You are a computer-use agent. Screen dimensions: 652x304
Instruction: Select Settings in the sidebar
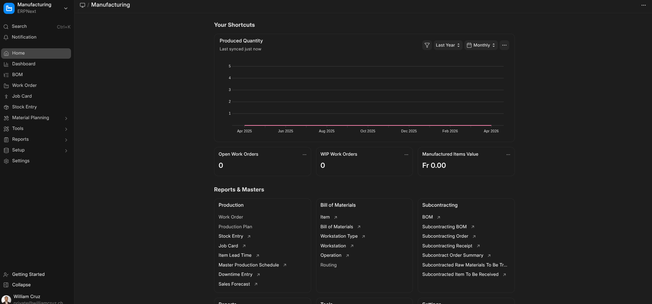(x=36, y=161)
